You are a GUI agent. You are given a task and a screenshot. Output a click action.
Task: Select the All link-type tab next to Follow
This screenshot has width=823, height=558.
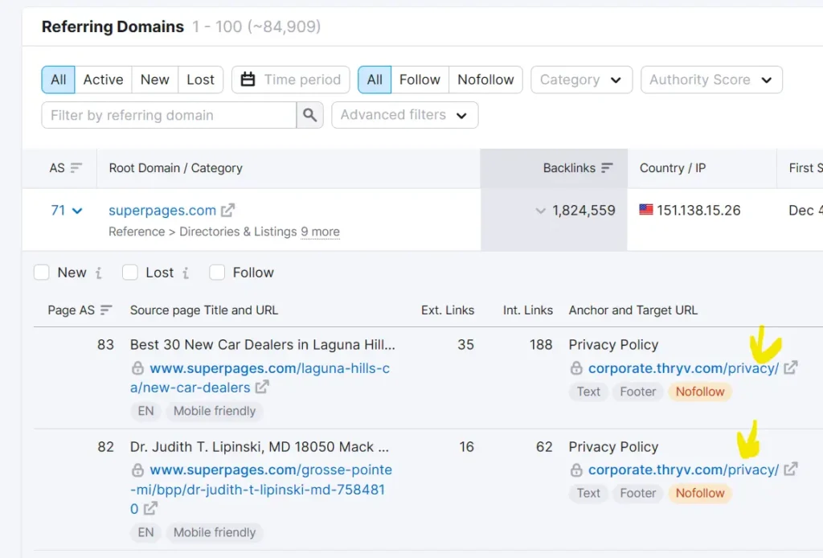tap(375, 80)
